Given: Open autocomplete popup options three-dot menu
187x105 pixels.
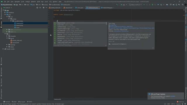Looking at the screenshot, I should coord(106,45).
